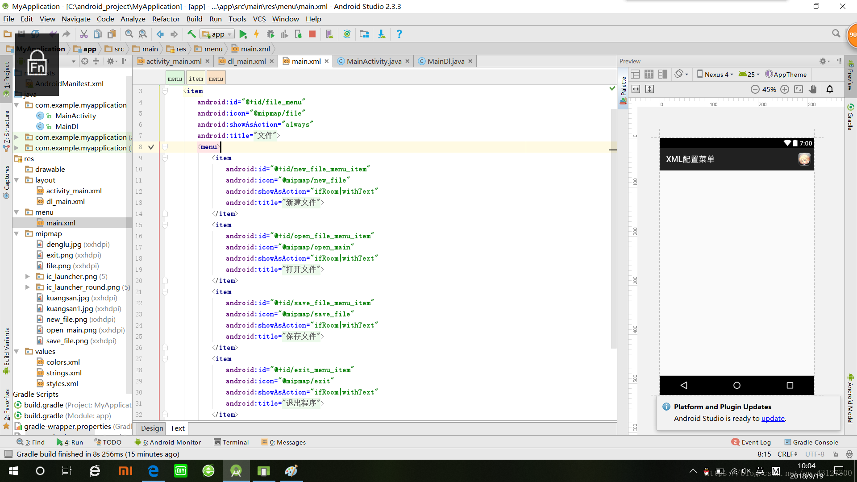Screen dimensions: 857x482
Task: Click the AppTheme theme selector button
Action: pyautogui.click(x=786, y=74)
